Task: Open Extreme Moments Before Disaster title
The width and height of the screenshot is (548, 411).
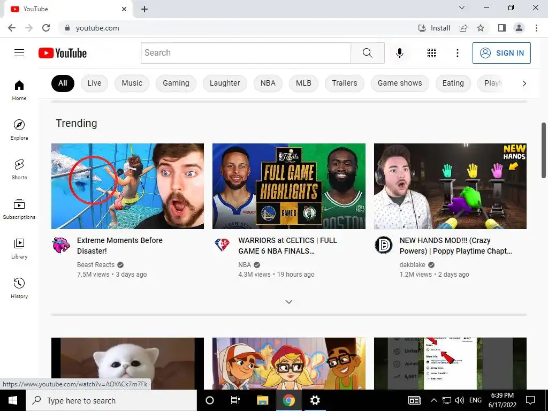Action: 119,245
